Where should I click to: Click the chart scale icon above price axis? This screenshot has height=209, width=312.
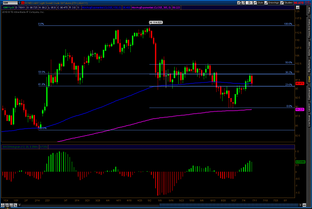[x=298, y=7]
